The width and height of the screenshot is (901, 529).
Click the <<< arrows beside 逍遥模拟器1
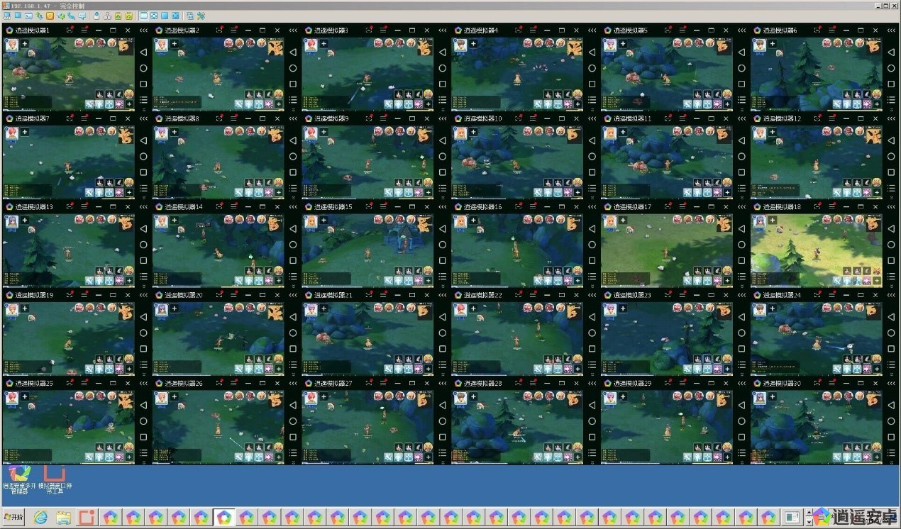click(143, 30)
